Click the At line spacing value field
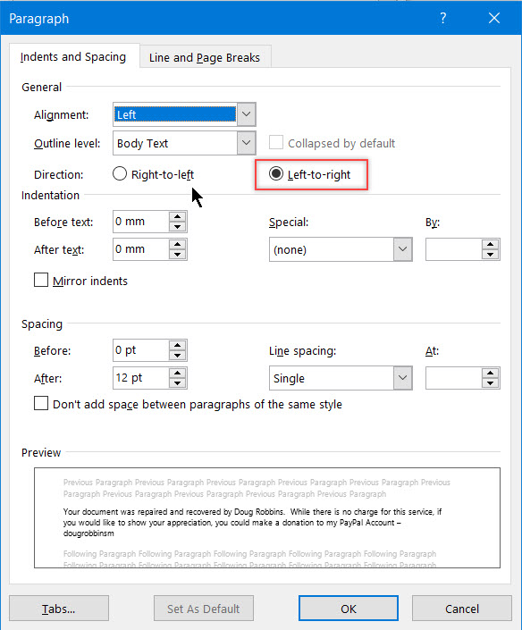Viewport: 522px width, 630px height. click(454, 378)
